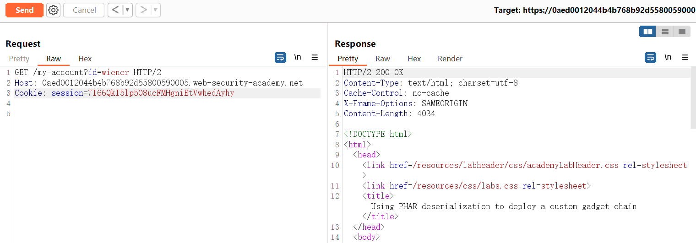
Task: Go back to previous request in history
Action: [115, 10]
